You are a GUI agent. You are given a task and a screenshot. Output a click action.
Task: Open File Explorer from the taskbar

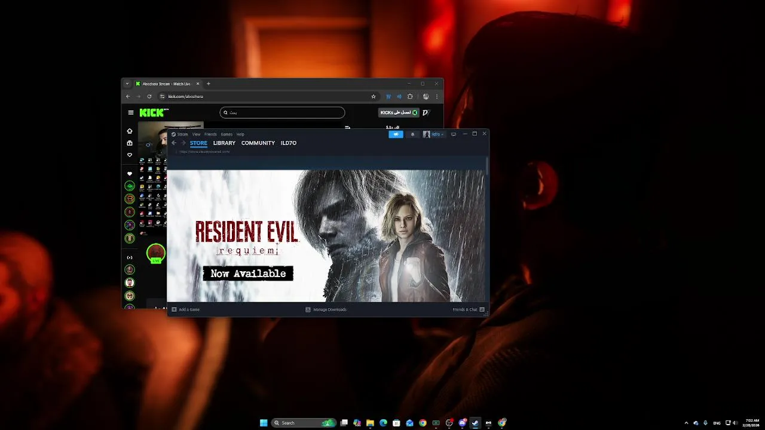point(370,423)
